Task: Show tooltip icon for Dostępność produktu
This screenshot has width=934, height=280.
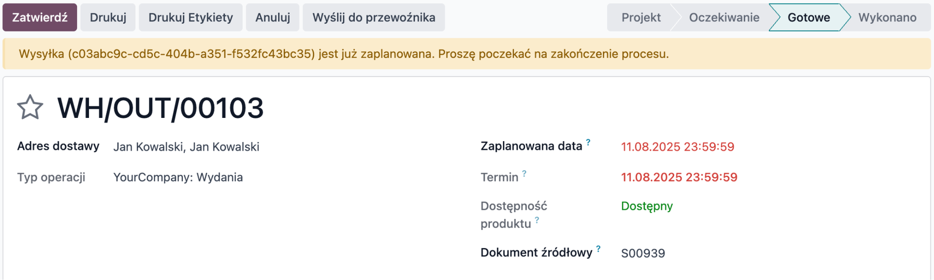Action: [537, 220]
